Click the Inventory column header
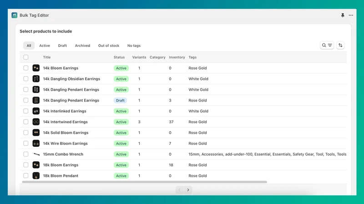This screenshot has width=364, height=204. click(x=177, y=57)
